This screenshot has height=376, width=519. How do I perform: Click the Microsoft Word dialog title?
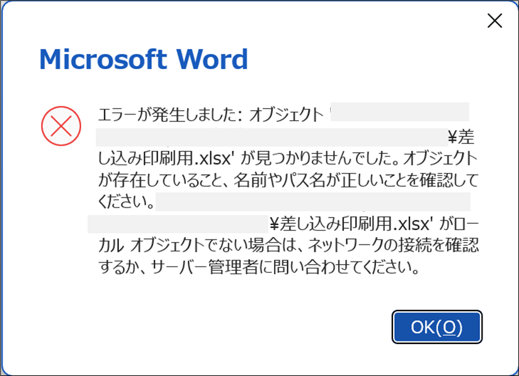click(x=144, y=60)
